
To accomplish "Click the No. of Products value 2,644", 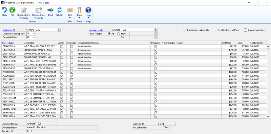I will pyautogui.click(x=163, y=128).
